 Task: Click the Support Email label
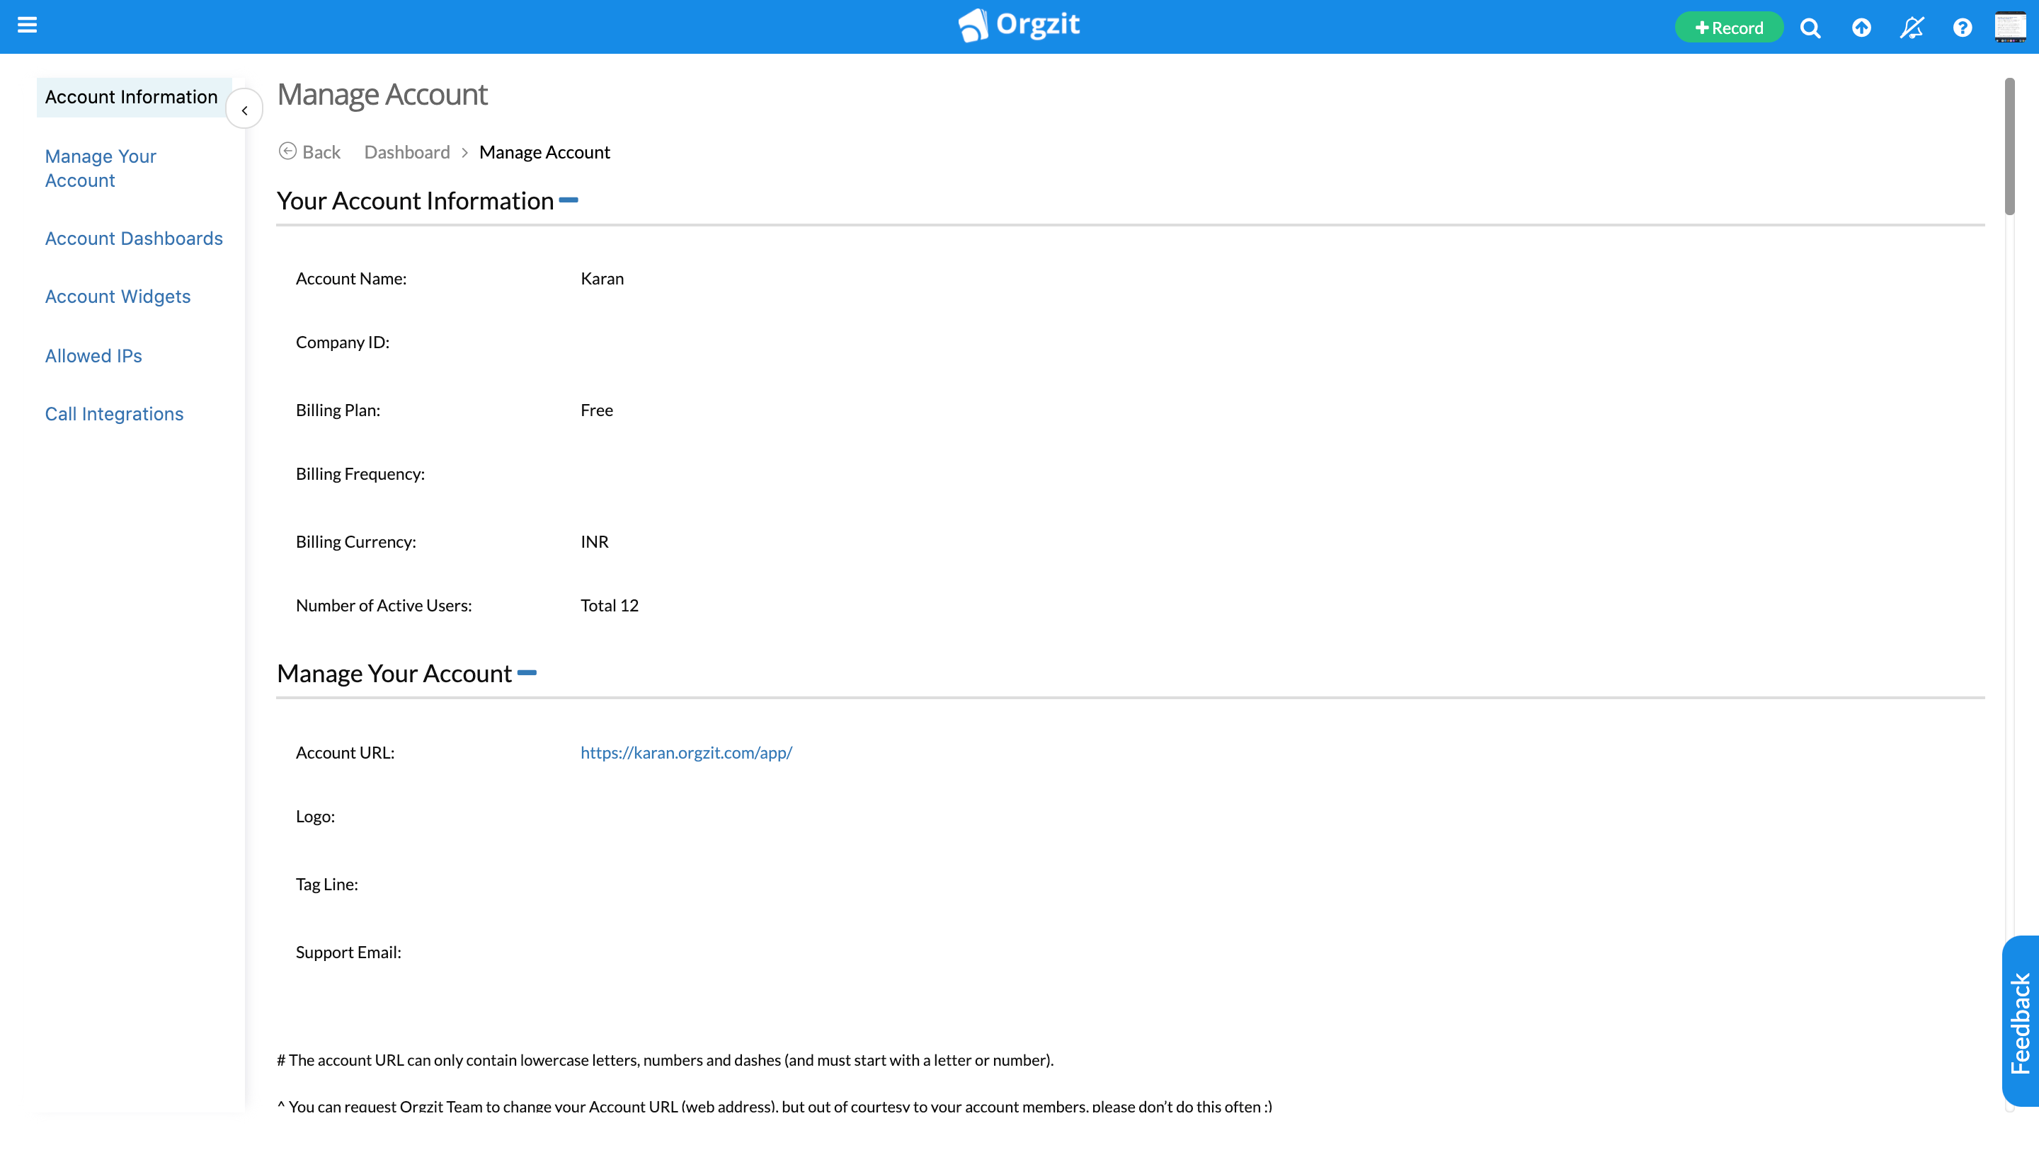click(348, 952)
